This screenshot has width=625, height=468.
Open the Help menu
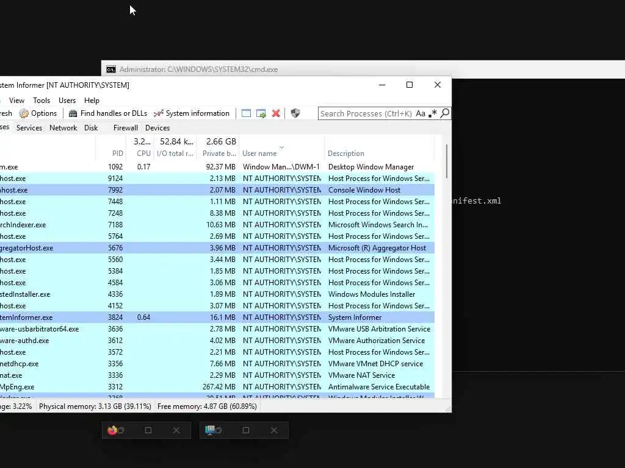click(92, 101)
